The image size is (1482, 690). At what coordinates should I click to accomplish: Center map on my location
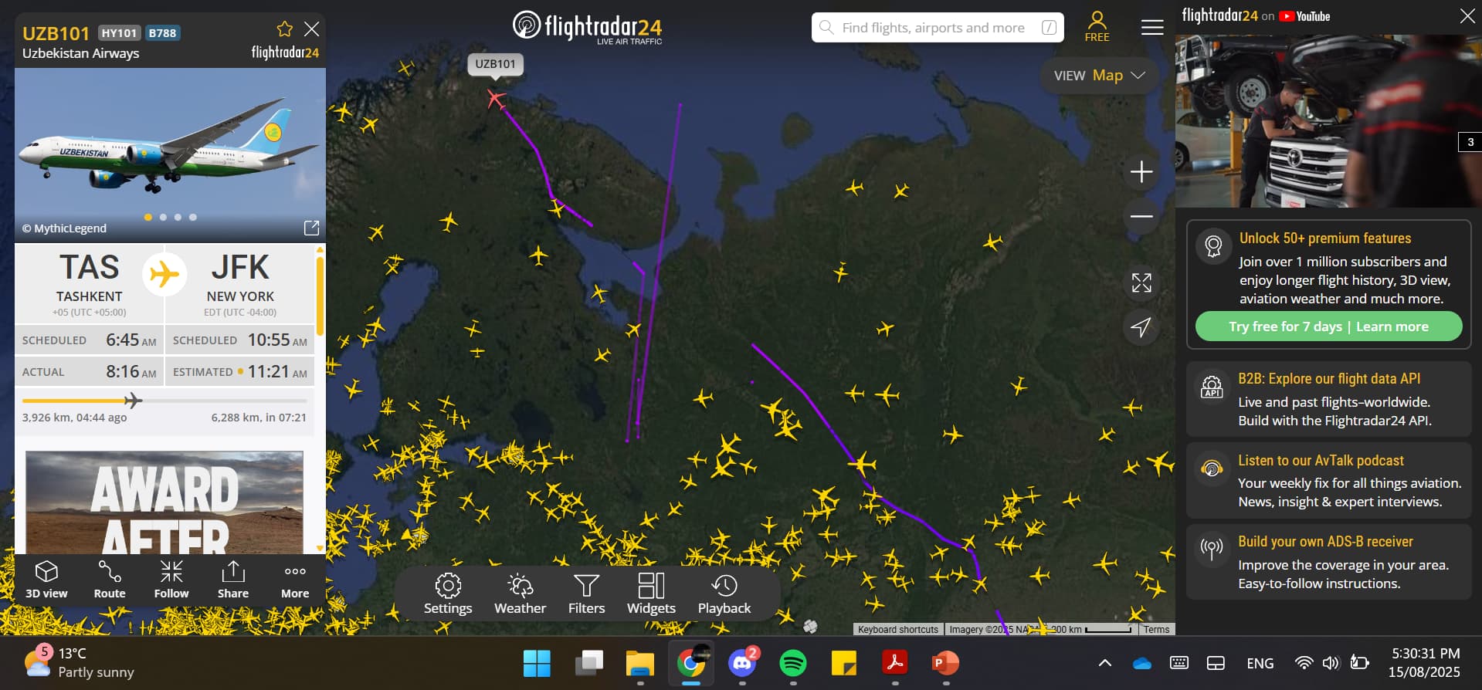(x=1141, y=327)
